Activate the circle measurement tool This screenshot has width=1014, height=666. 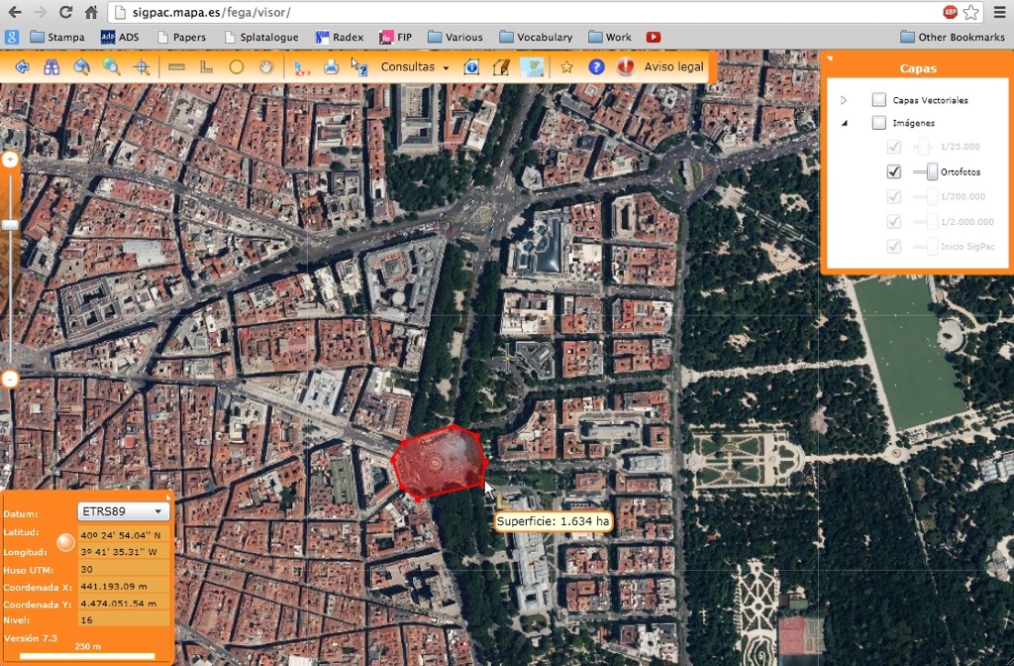pos(236,67)
